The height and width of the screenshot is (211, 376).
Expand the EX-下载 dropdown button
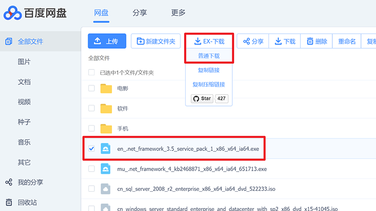(x=209, y=41)
